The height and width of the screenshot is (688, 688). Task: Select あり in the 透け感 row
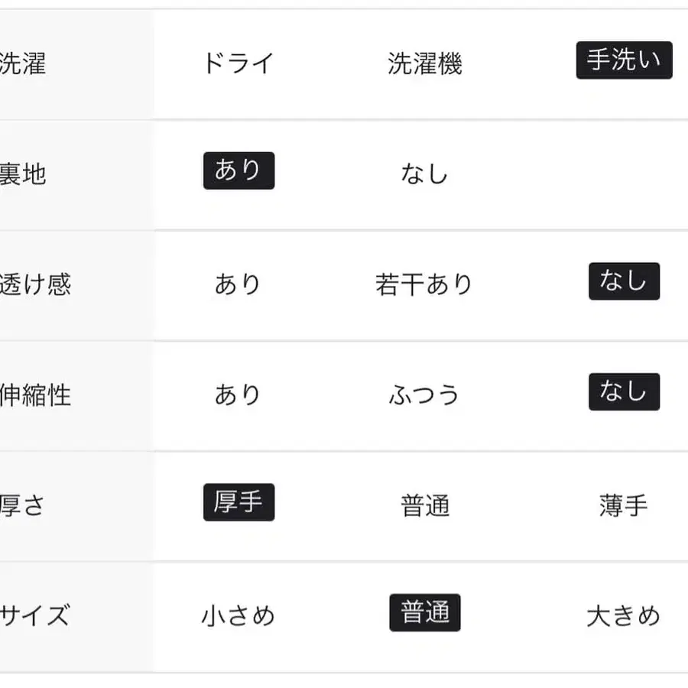click(239, 284)
